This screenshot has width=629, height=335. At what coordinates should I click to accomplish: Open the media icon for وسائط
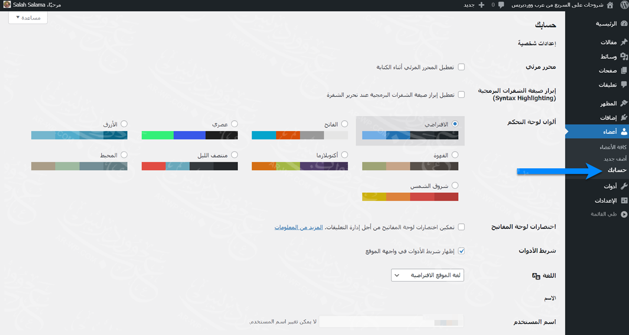[x=624, y=57]
